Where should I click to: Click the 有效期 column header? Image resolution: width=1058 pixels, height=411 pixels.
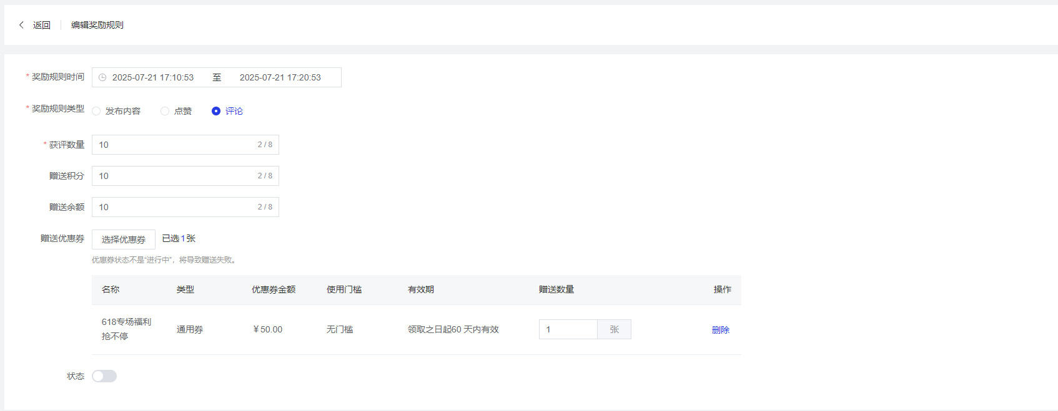coord(421,289)
